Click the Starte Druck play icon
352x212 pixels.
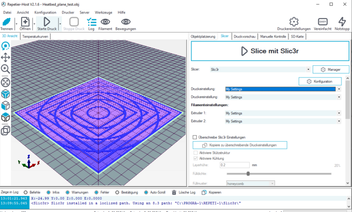[x=46, y=22]
